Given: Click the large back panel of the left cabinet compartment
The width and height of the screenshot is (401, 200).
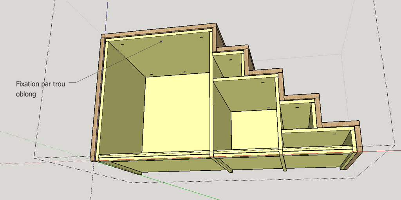Looking at the screenshot, I should [176, 113].
